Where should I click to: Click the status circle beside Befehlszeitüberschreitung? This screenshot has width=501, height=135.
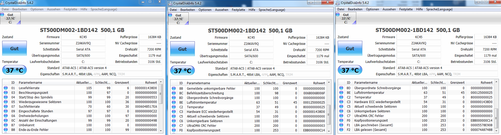click(x=174, y=93)
